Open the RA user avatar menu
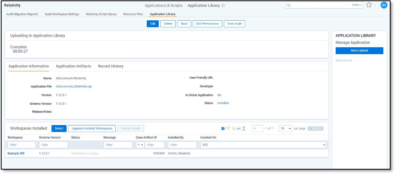 (x=384, y=5)
